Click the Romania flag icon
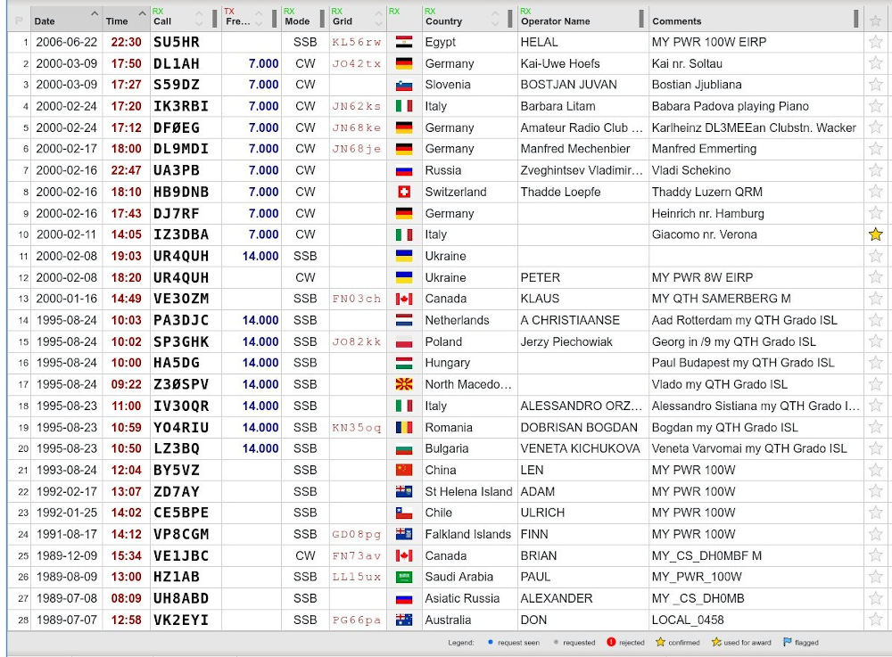892x657 pixels. pyautogui.click(x=404, y=427)
